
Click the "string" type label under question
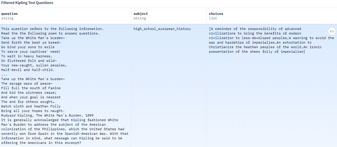7,18
